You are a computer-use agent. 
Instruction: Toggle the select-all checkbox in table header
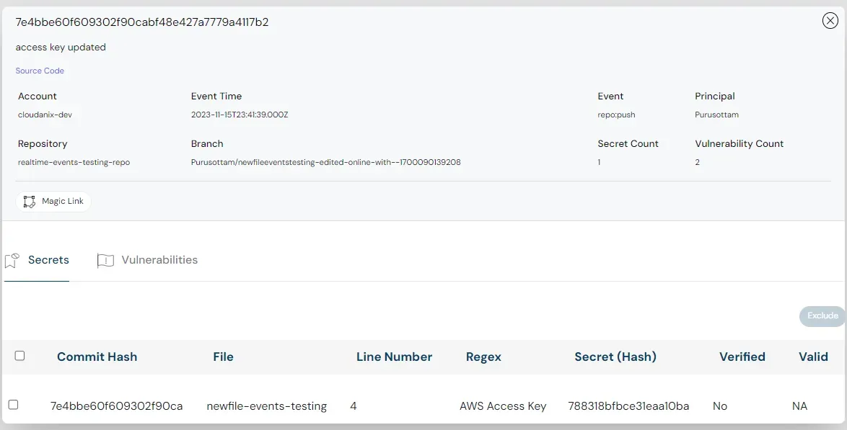[x=19, y=356]
